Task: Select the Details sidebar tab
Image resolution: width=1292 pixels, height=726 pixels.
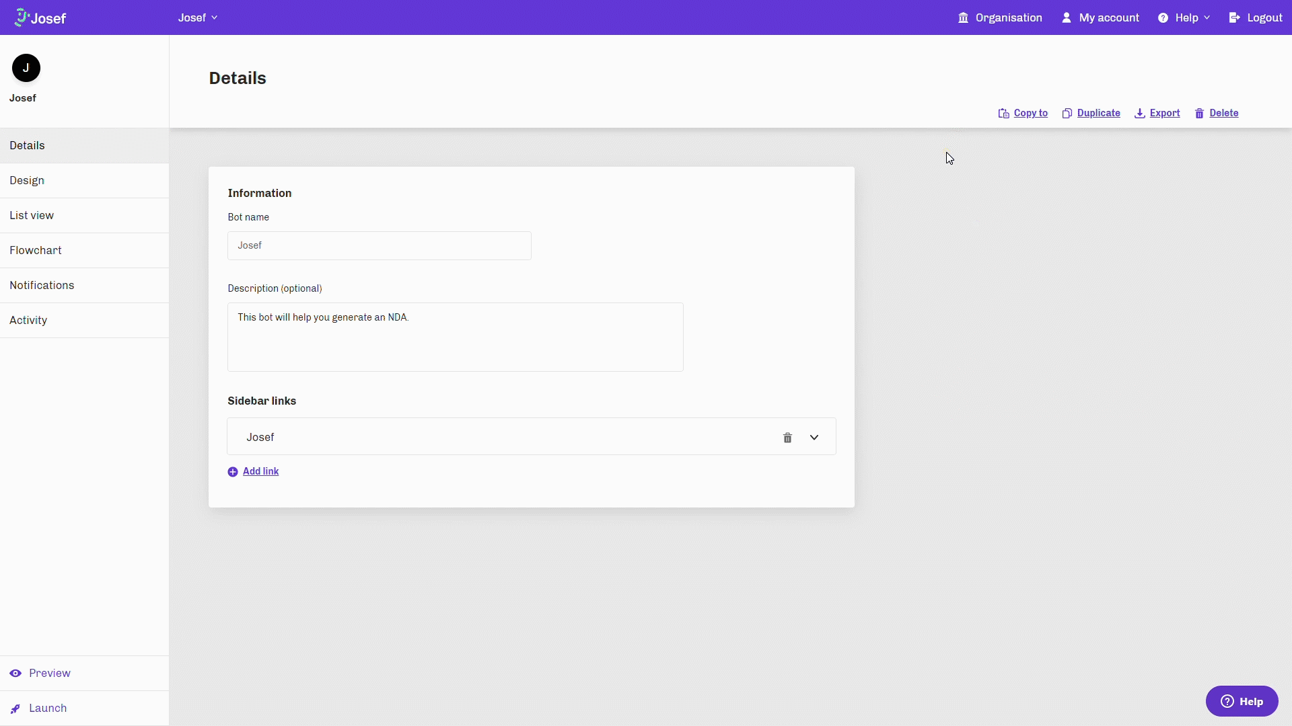Action: [x=84, y=145]
